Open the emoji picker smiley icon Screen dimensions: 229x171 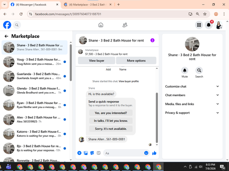(x=146, y=153)
